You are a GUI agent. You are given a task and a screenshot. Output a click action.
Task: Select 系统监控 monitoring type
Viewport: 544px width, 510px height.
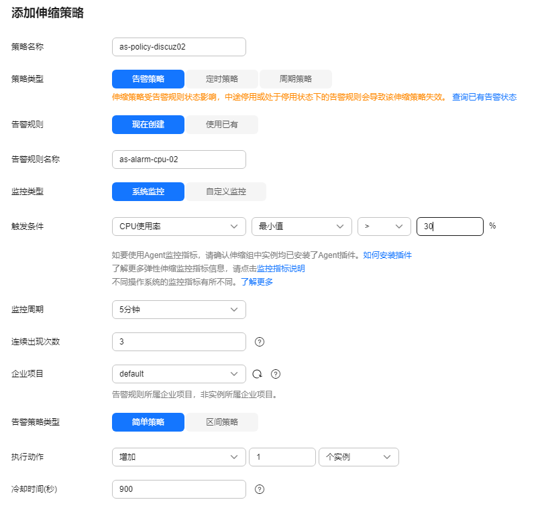point(148,192)
